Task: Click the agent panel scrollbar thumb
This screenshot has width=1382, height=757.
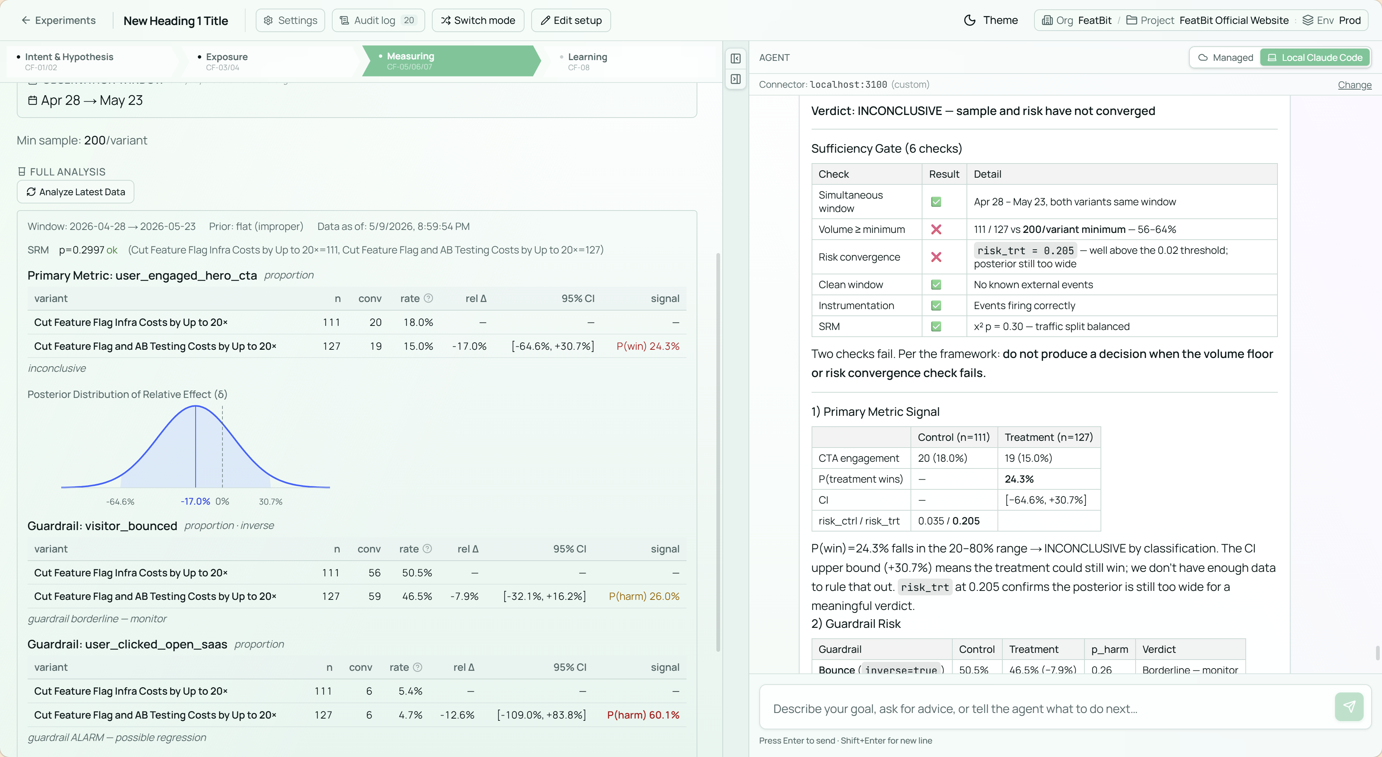Action: point(1377,653)
